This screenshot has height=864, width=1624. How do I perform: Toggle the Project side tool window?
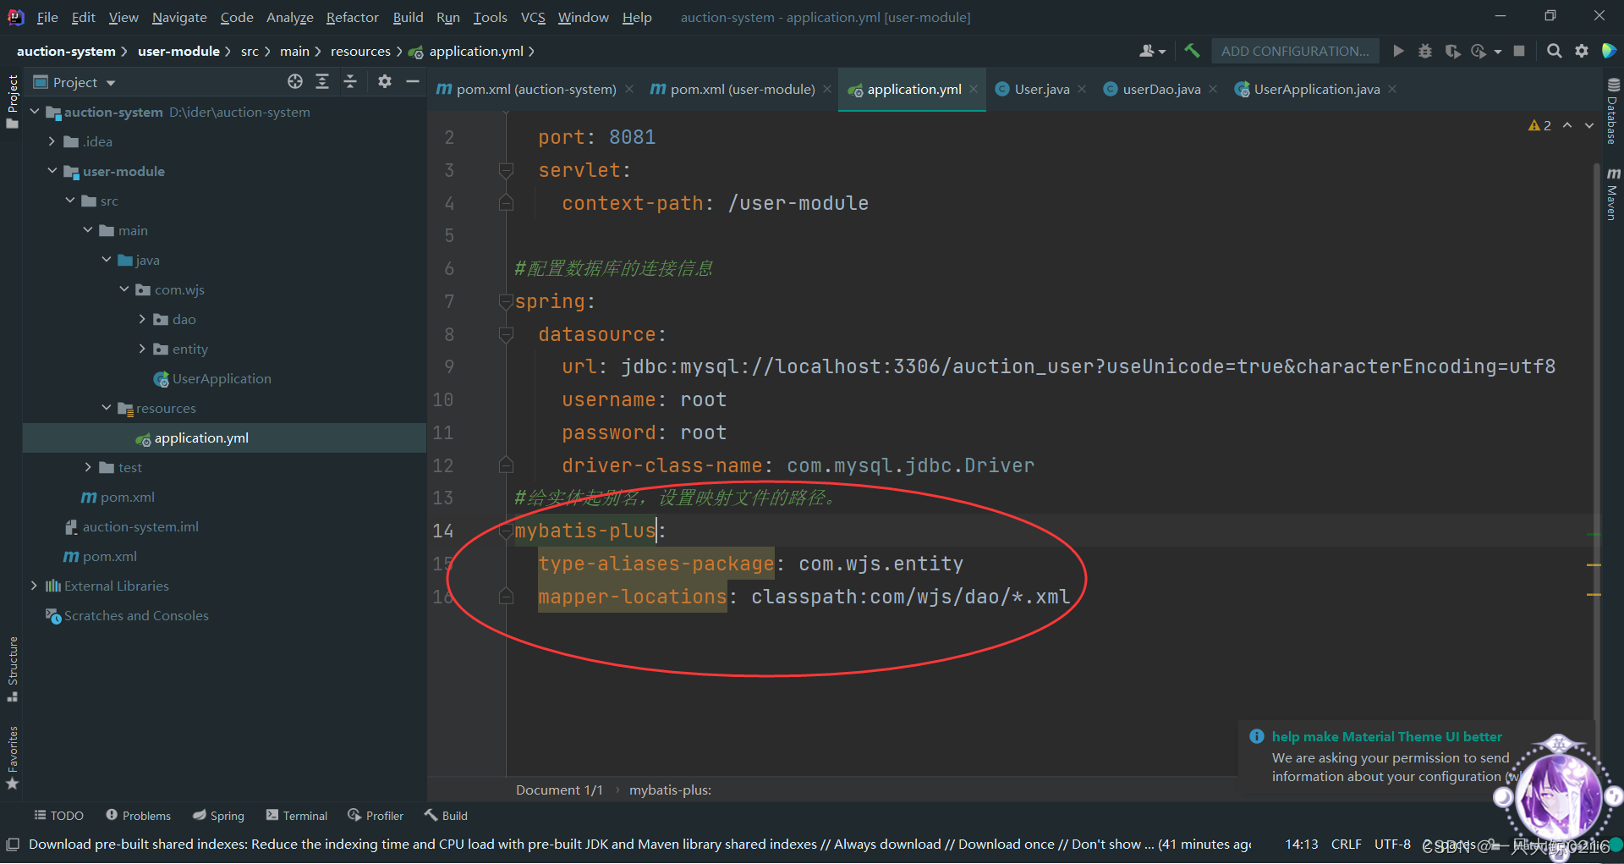coord(13,102)
